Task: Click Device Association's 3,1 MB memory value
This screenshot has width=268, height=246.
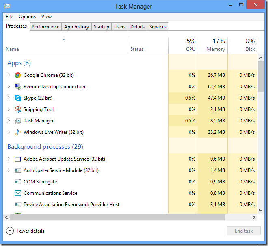Action: (x=217, y=205)
